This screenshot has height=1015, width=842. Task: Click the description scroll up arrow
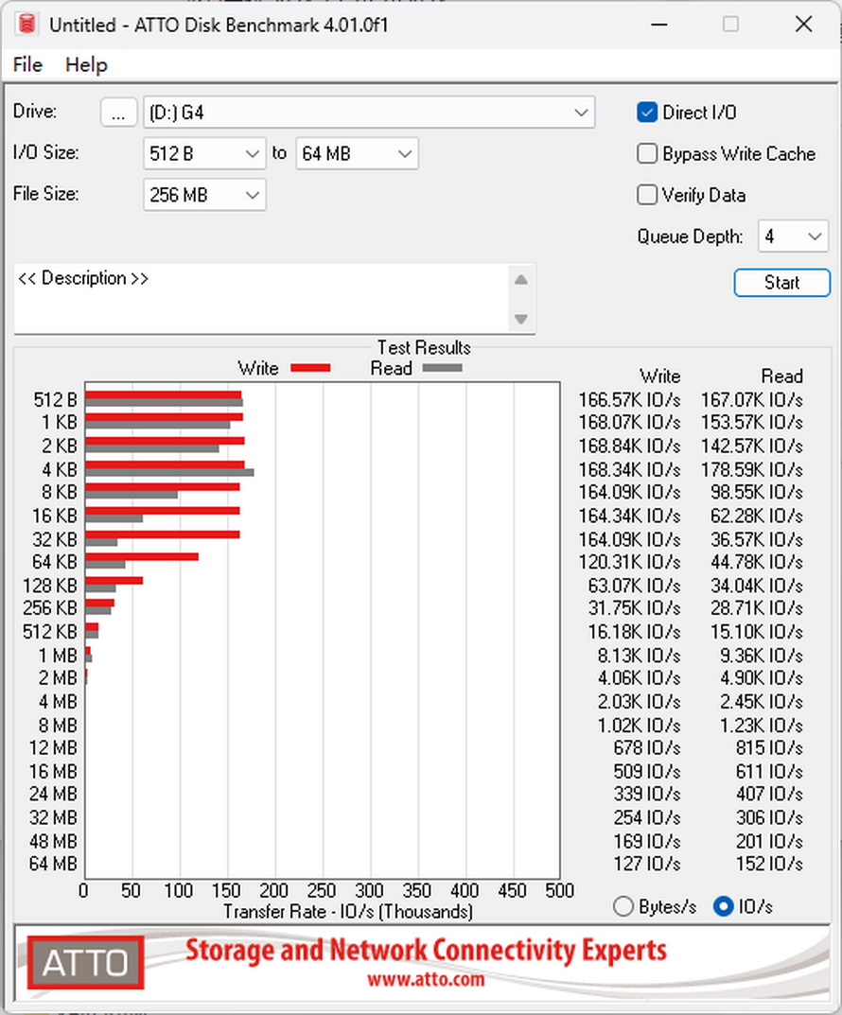click(x=521, y=280)
